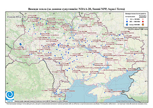Viewport: 153px width, 108px height.
Task: Click the 200 — 1000 МВт legend label
Action: (135, 21)
